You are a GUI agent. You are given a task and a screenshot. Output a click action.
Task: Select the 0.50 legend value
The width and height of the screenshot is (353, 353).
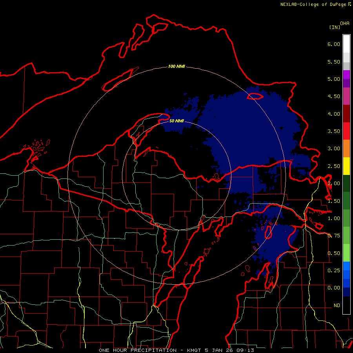[334, 253]
